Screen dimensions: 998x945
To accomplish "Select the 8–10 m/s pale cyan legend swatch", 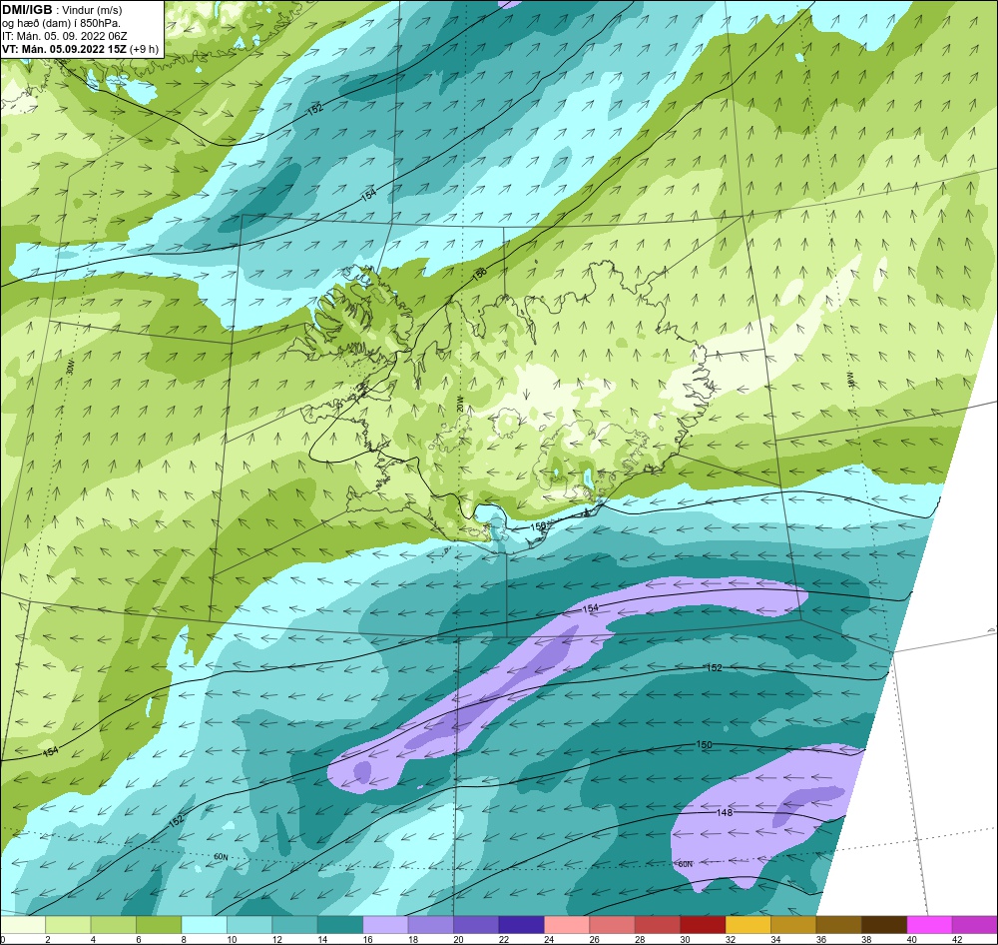I will (204, 925).
